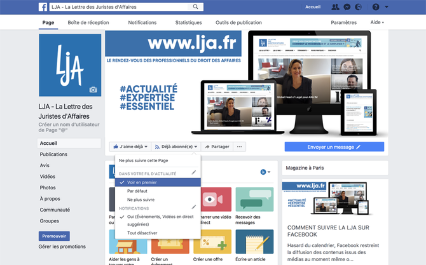Image resolution: width=426 pixels, height=265 pixels.
Task: Click Accueil link in top blue bar
Action: (313, 7)
